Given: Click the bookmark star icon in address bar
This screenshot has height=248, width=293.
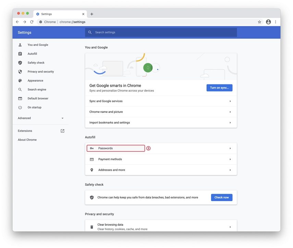Looking at the screenshot, I should pos(259,22).
